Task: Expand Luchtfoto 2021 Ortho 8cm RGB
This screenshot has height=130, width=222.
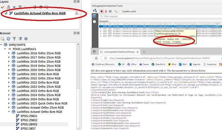Action: click(x=9, y=74)
